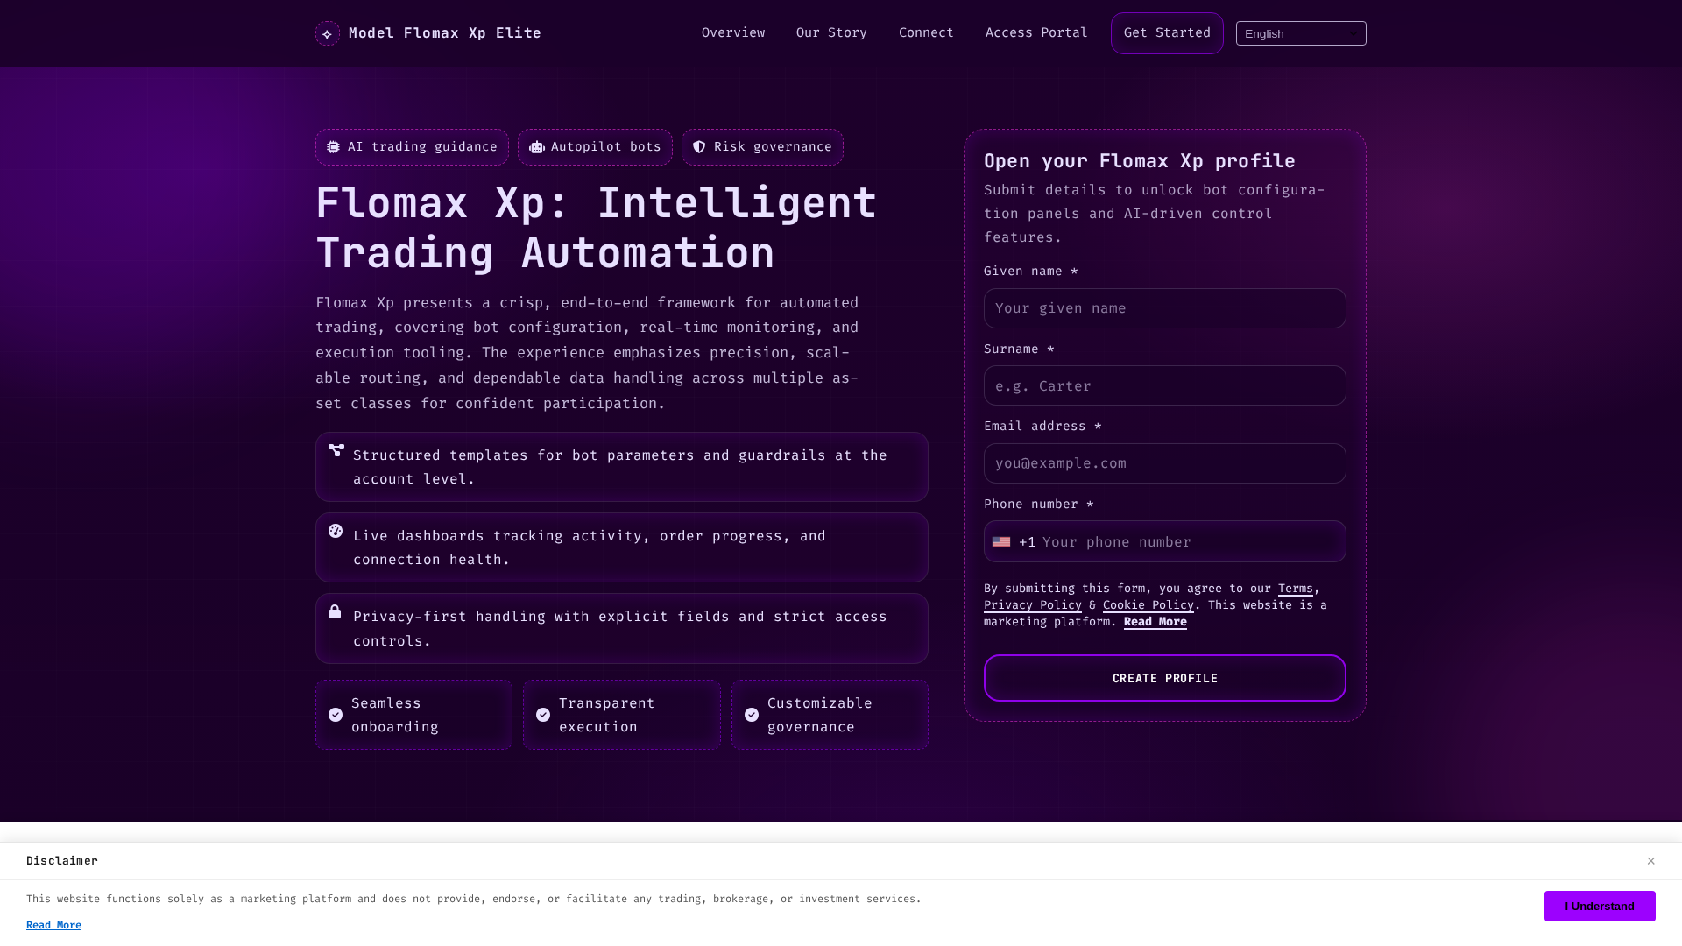This screenshot has height=946, width=1682.
Task: Click the AI trading guidance chip icon
Action: (x=334, y=147)
